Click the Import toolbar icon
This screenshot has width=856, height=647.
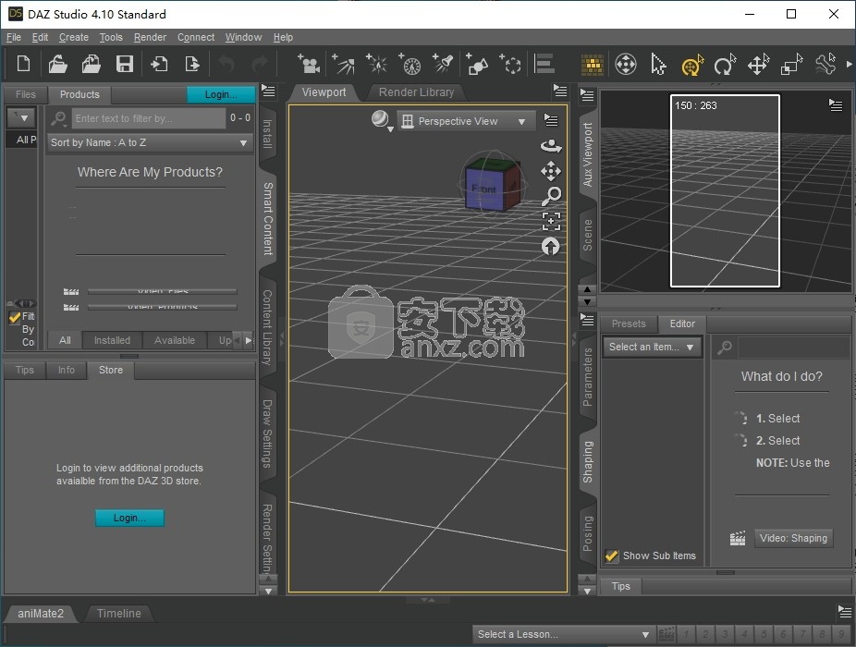[159, 64]
